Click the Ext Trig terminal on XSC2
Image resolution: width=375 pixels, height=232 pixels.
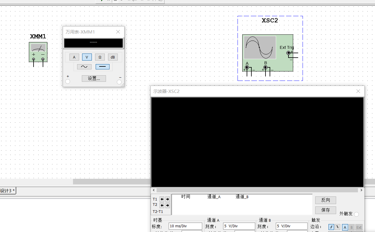point(288,53)
